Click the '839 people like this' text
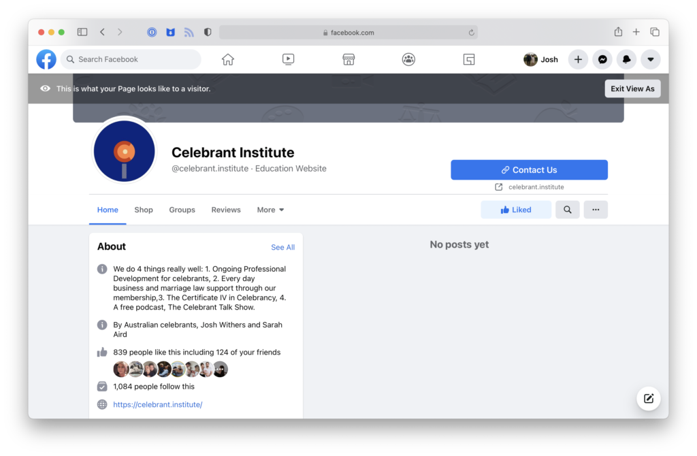Image resolution: width=697 pixels, height=456 pixels. point(197,352)
